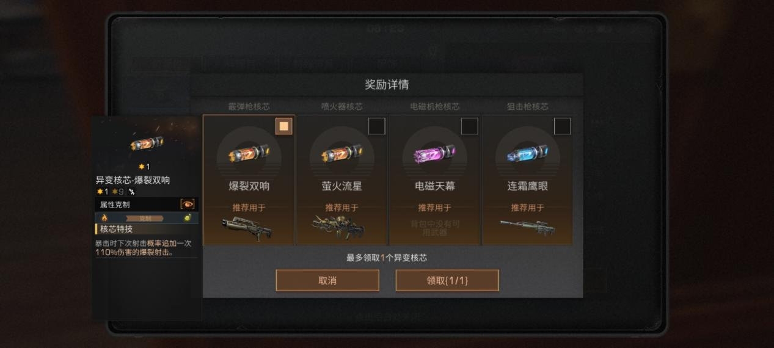
Task: Click the sniper rifle under 连霜鹰眼
Action: 527,227
